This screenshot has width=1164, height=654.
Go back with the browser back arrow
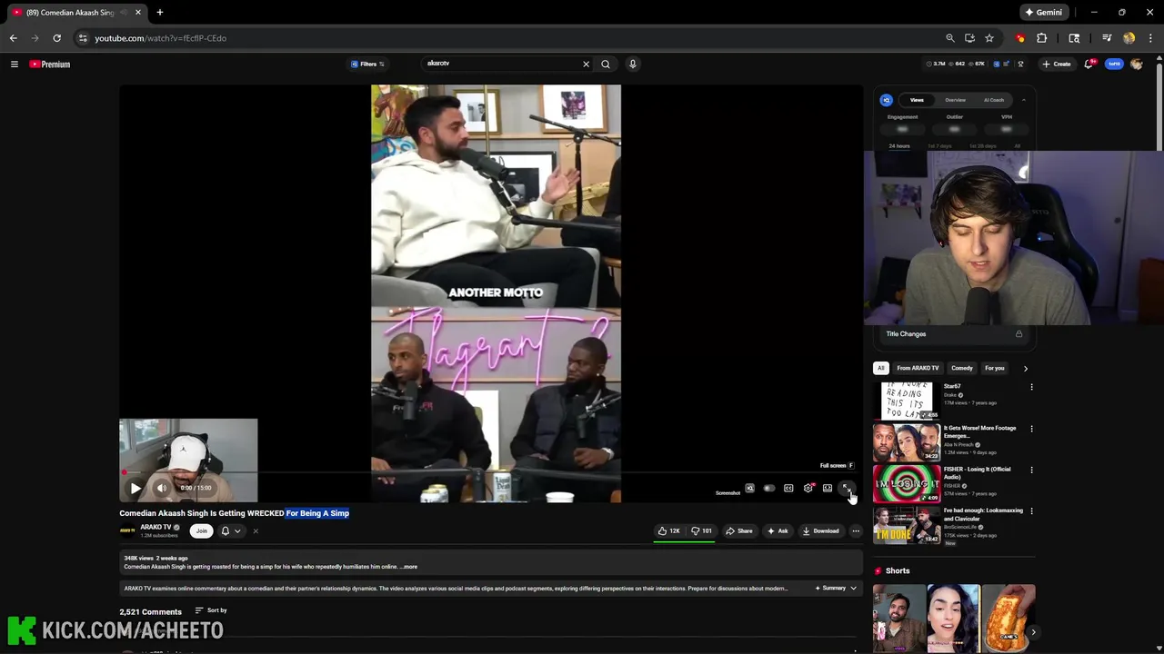click(13, 38)
